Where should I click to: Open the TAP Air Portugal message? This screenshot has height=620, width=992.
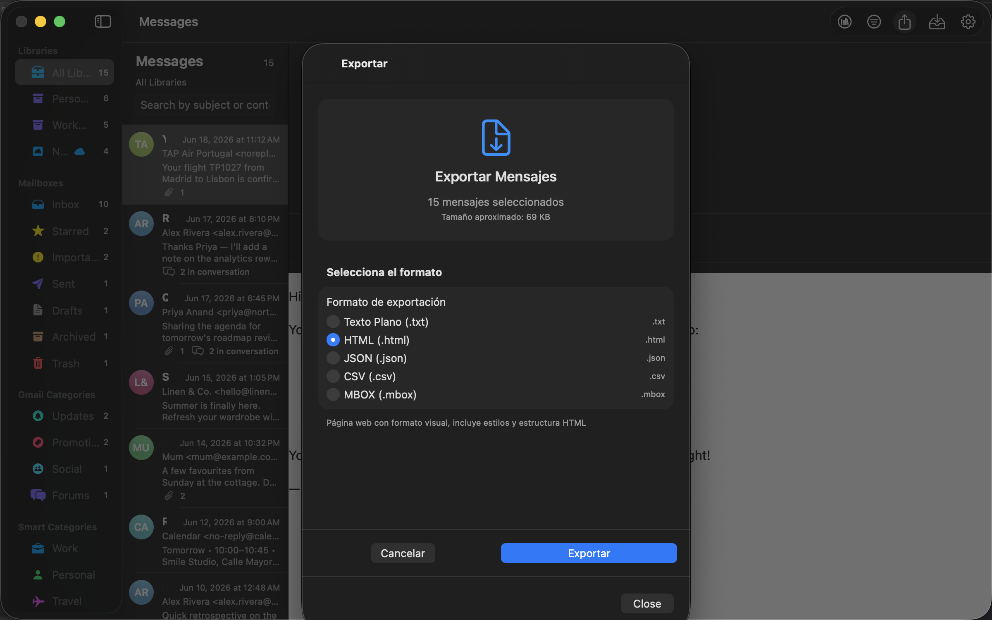[x=205, y=165]
